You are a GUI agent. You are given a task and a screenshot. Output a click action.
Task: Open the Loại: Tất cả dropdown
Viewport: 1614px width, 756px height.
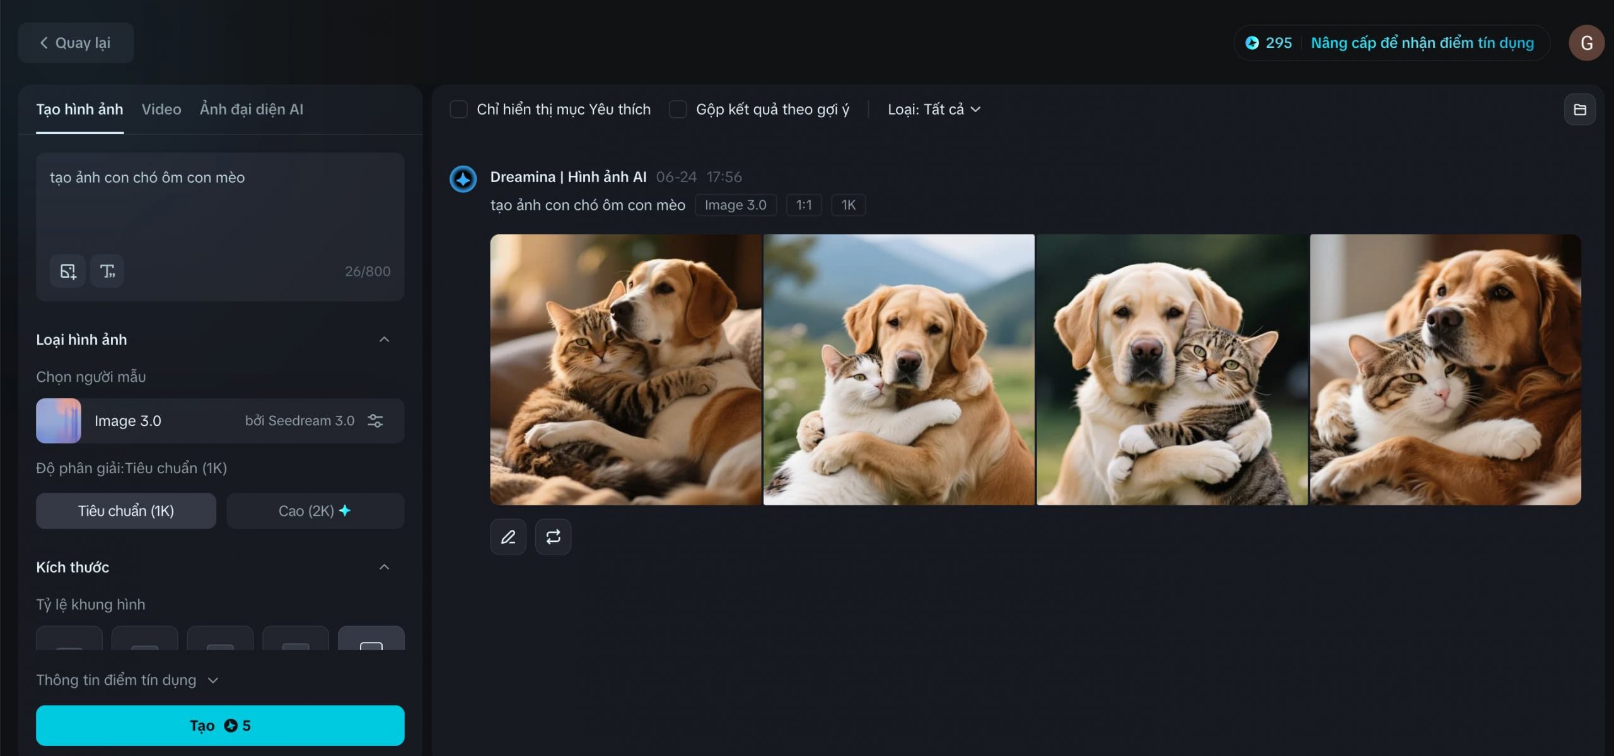coord(934,109)
